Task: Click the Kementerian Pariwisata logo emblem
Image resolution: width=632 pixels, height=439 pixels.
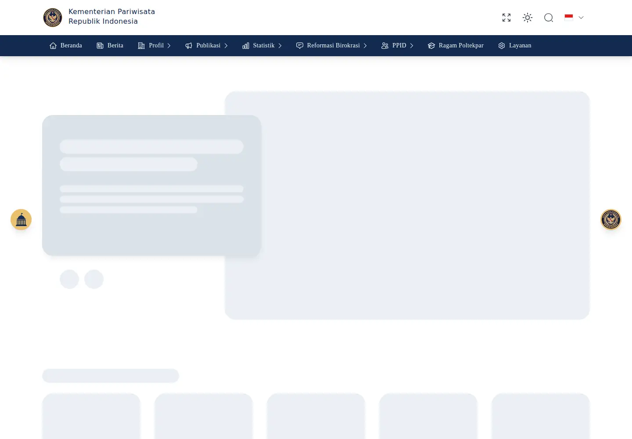Action: pyautogui.click(x=53, y=18)
